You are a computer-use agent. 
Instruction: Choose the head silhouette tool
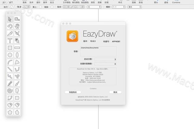pos(17,91)
